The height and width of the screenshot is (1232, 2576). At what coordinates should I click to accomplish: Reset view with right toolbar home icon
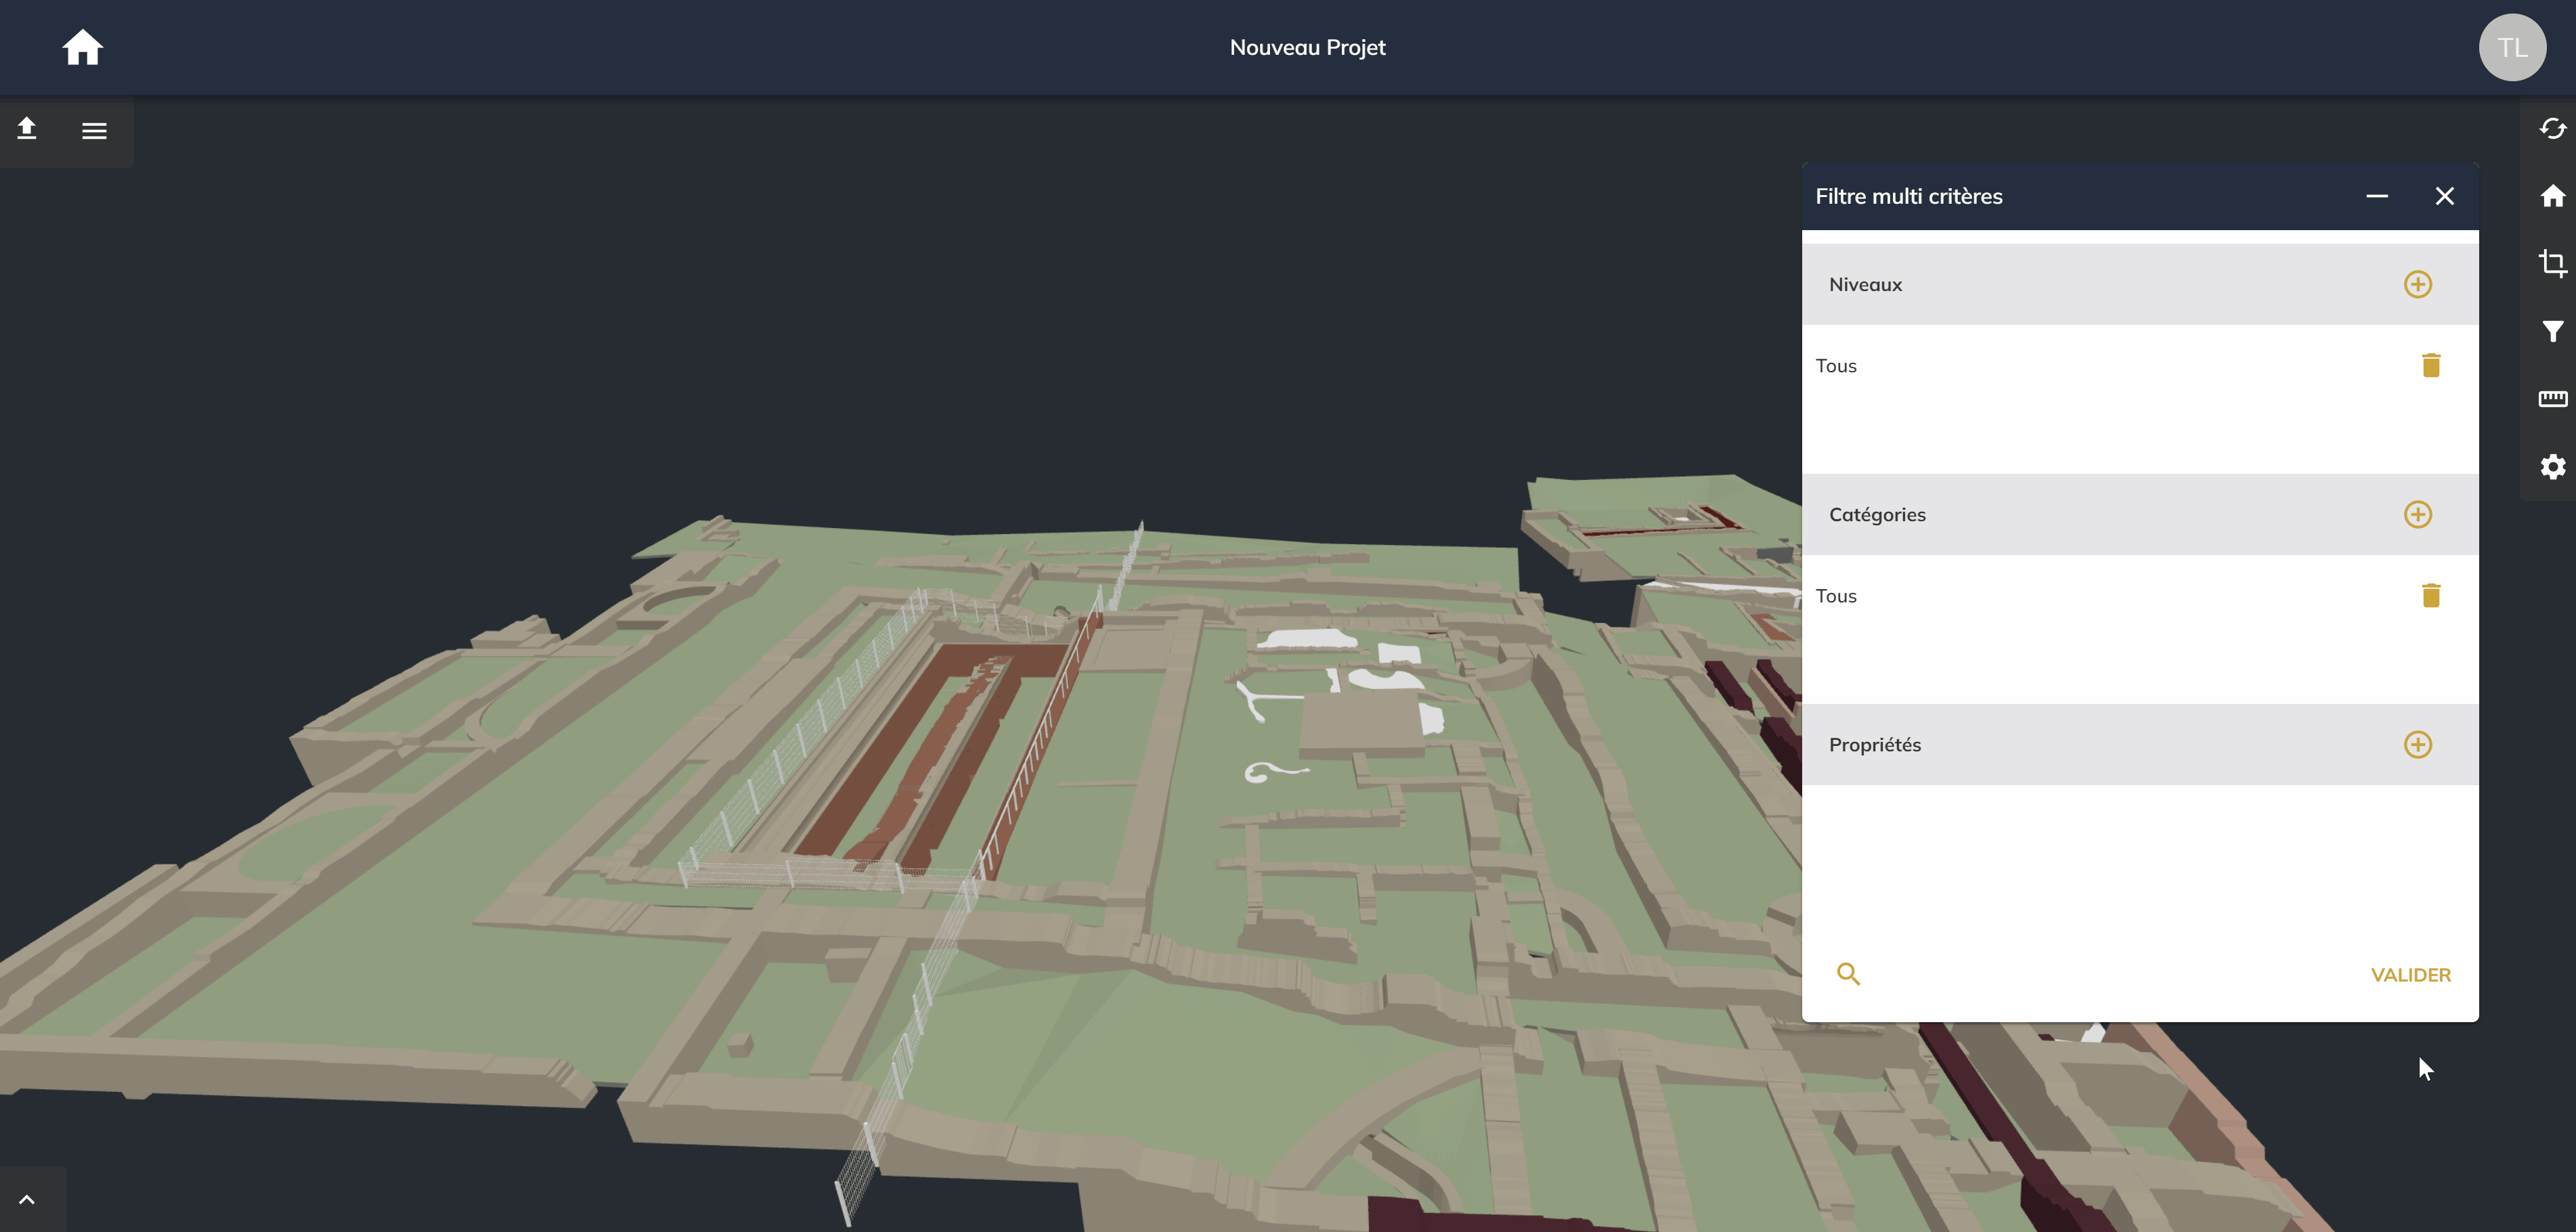[2552, 196]
